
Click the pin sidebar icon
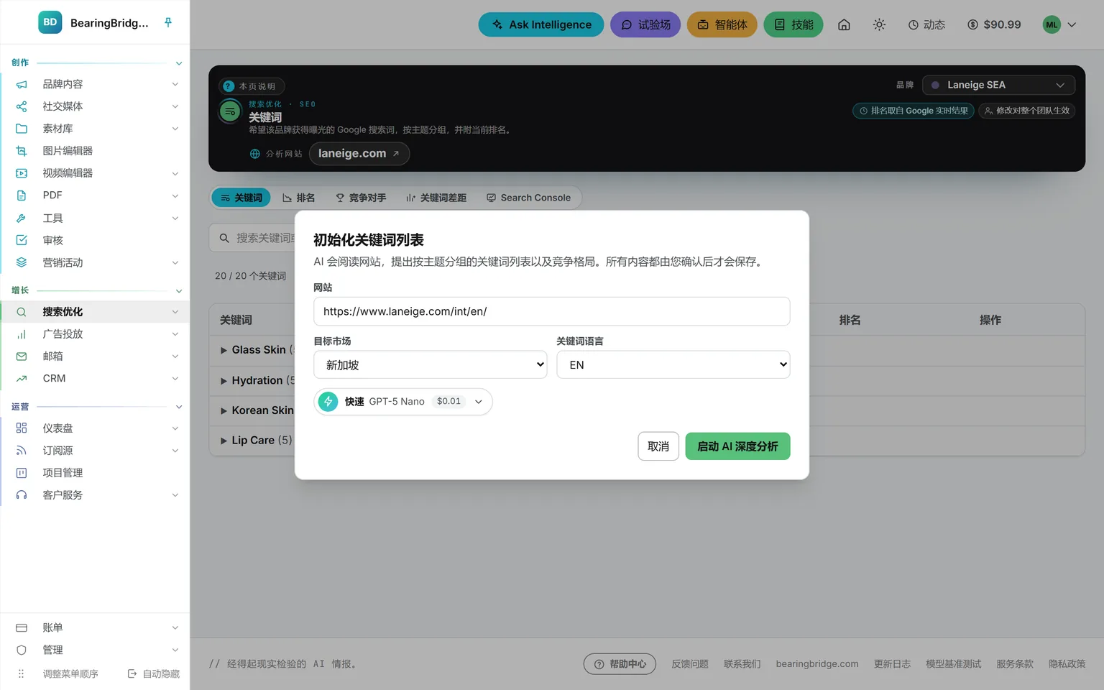tap(168, 22)
